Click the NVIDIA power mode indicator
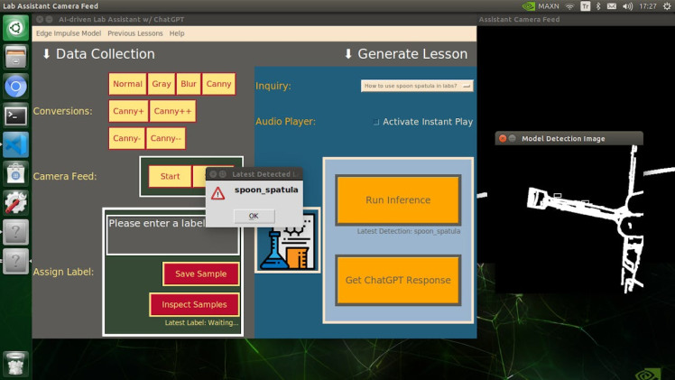The image size is (675, 380). pyautogui.click(x=541, y=6)
